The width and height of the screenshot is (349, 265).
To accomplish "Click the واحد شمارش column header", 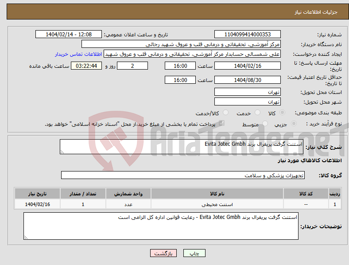I will point(128,194).
